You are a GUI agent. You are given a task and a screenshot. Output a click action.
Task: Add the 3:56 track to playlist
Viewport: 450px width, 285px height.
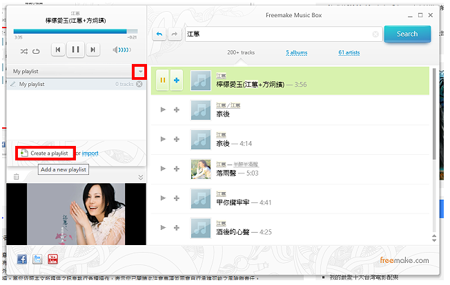177,80
